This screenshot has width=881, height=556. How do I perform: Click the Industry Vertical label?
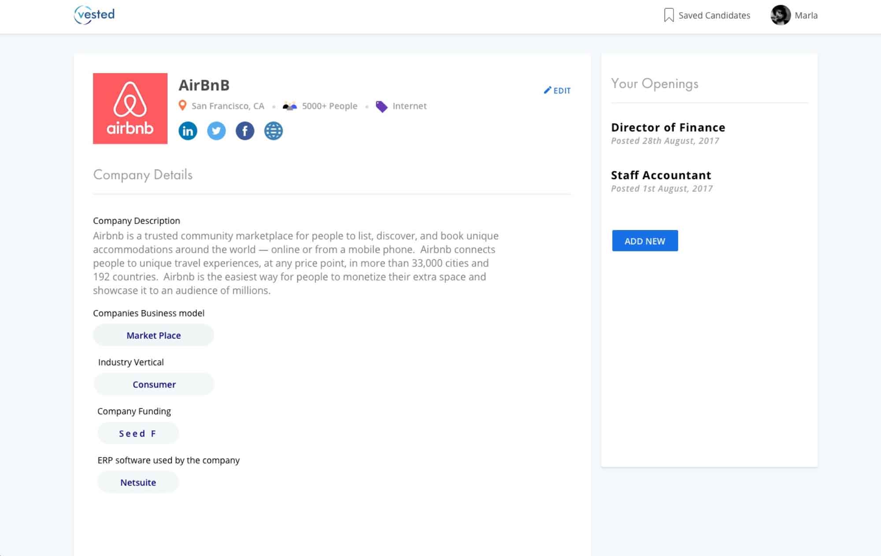click(131, 362)
